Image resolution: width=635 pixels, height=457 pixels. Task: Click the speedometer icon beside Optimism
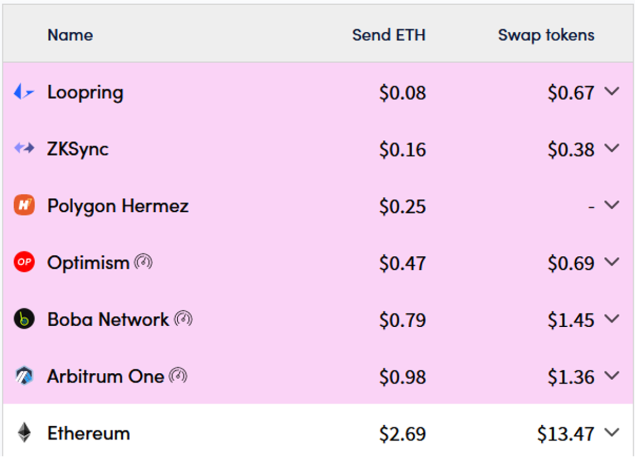pyautogui.click(x=143, y=262)
